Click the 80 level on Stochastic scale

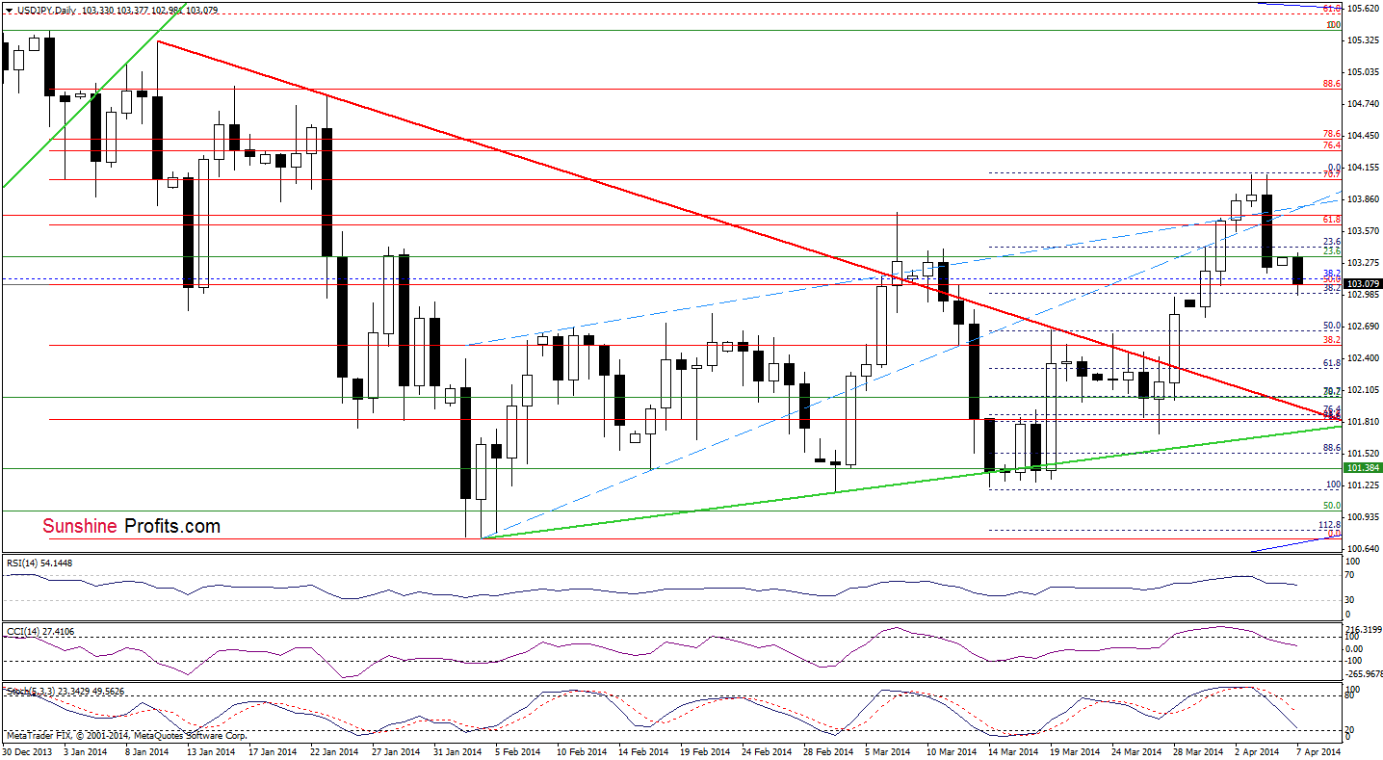pos(1352,694)
